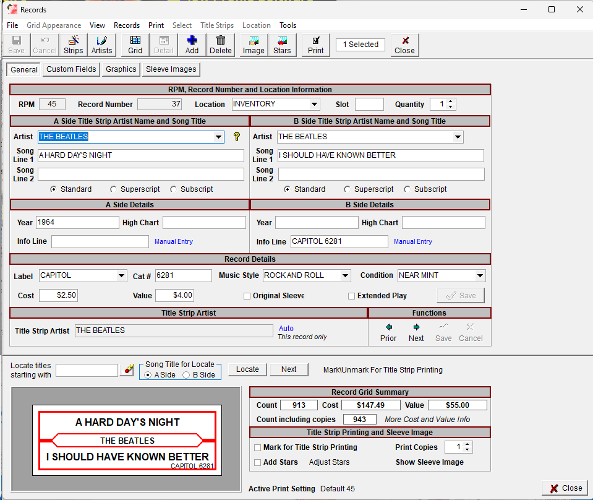The width and height of the screenshot is (593, 500).
Task: Switch to the Sleeve Images tab
Action: pyautogui.click(x=171, y=69)
